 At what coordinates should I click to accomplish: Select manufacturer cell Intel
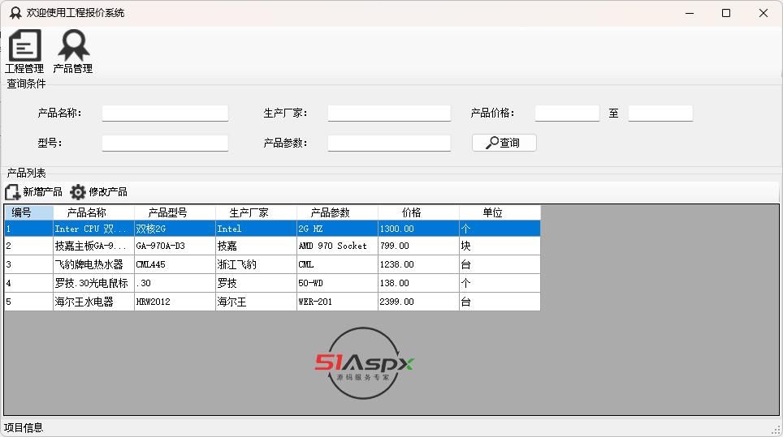click(x=256, y=229)
